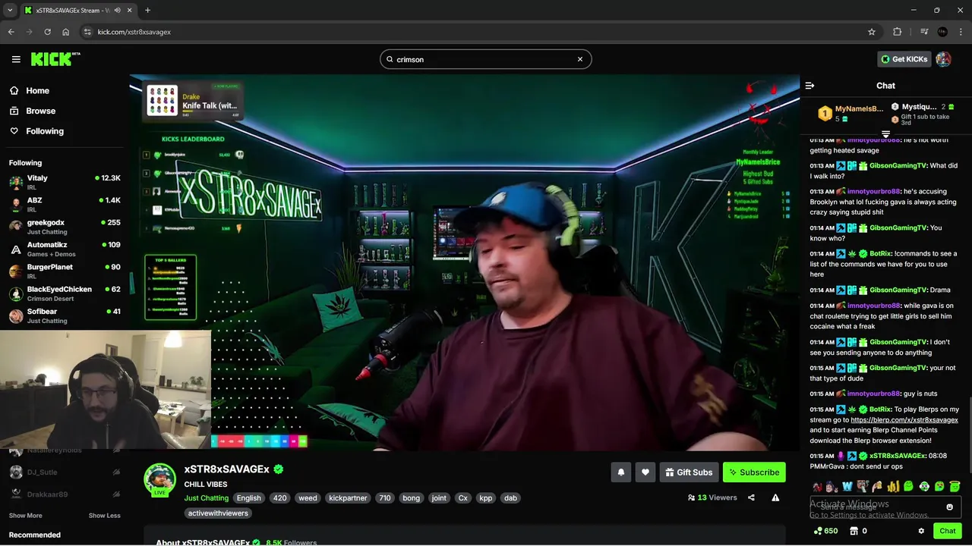This screenshot has width=972, height=546.
Task: Select the activewithviewers tag
Action: point(218,513)
